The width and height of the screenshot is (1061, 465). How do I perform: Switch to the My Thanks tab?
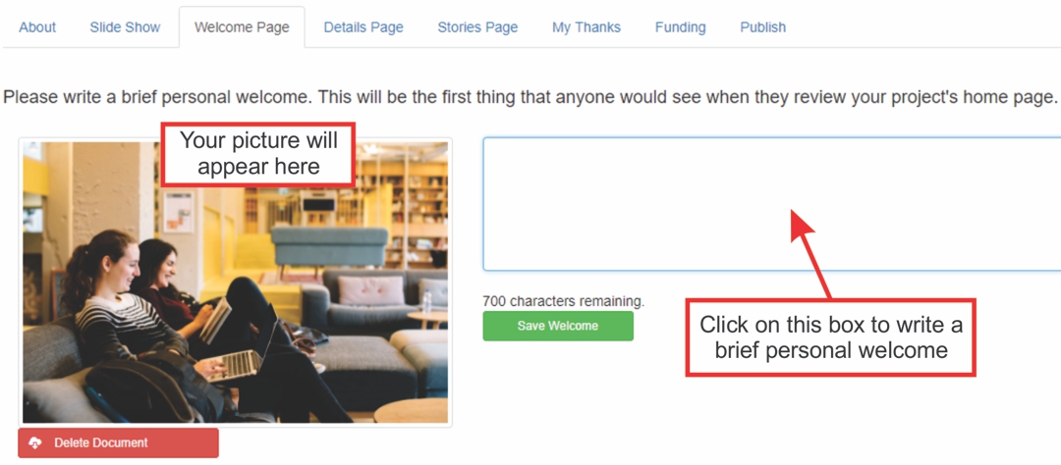click(x=586, y=27)
